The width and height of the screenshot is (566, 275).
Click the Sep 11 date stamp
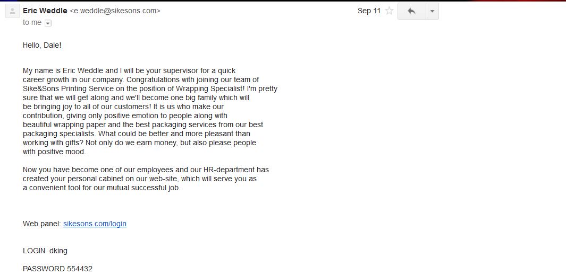pyautogui.click(x=369, y=11)
